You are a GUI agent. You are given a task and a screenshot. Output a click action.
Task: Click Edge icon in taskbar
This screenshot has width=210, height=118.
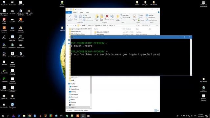coord(19,116)
